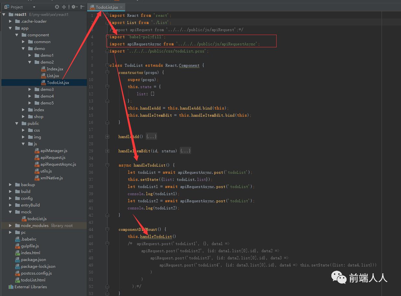401x296 pixels.
Task: Open the Project view dropdown arrow
Action: coord(34,7)
